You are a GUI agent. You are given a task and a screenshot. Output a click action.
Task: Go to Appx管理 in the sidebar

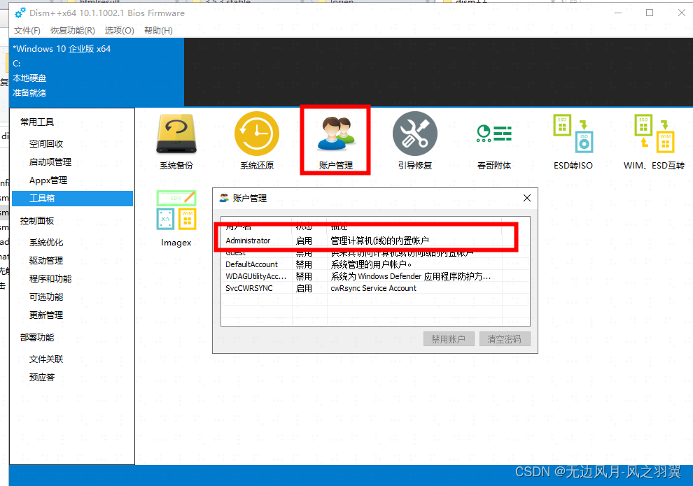[x=48, y=180]
